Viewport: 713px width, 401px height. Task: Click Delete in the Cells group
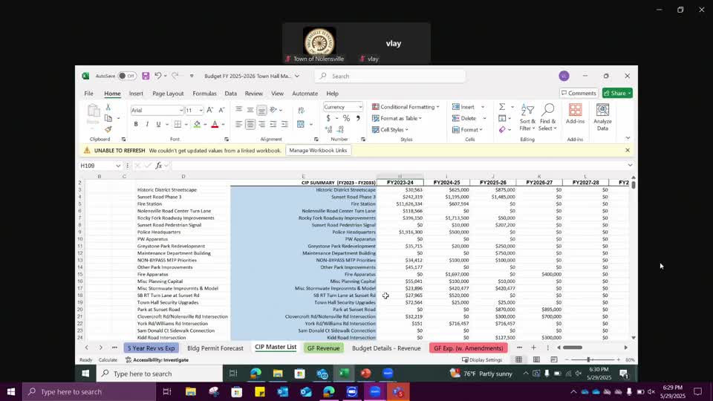pos(463,118)
